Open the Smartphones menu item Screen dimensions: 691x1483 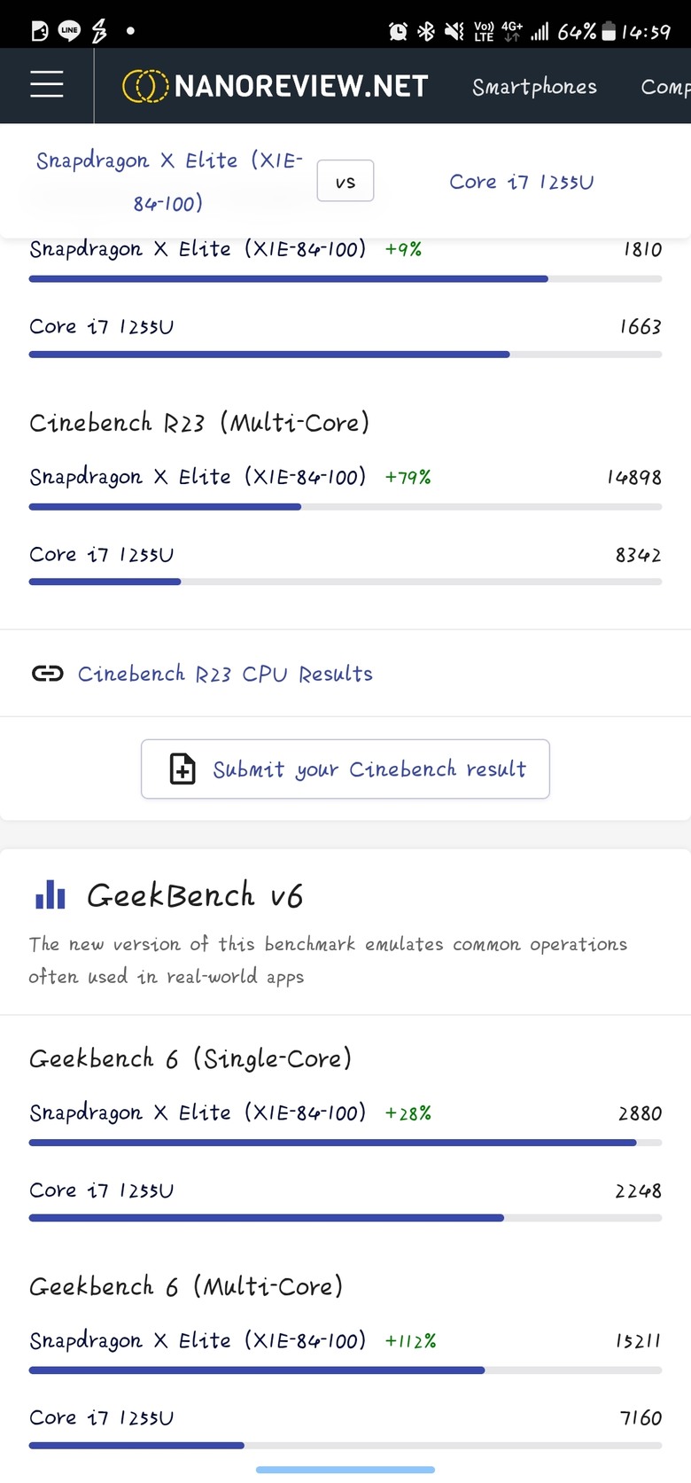534,86
